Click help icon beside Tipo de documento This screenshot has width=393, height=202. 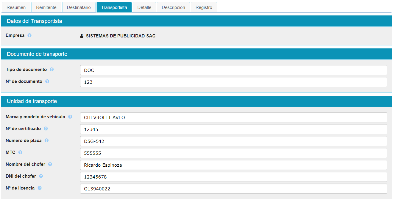52,70
